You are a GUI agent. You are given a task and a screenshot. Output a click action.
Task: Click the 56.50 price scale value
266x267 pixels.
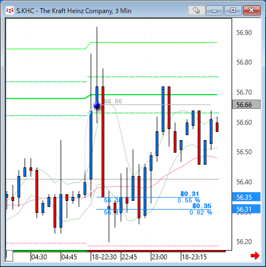point(244,152)
